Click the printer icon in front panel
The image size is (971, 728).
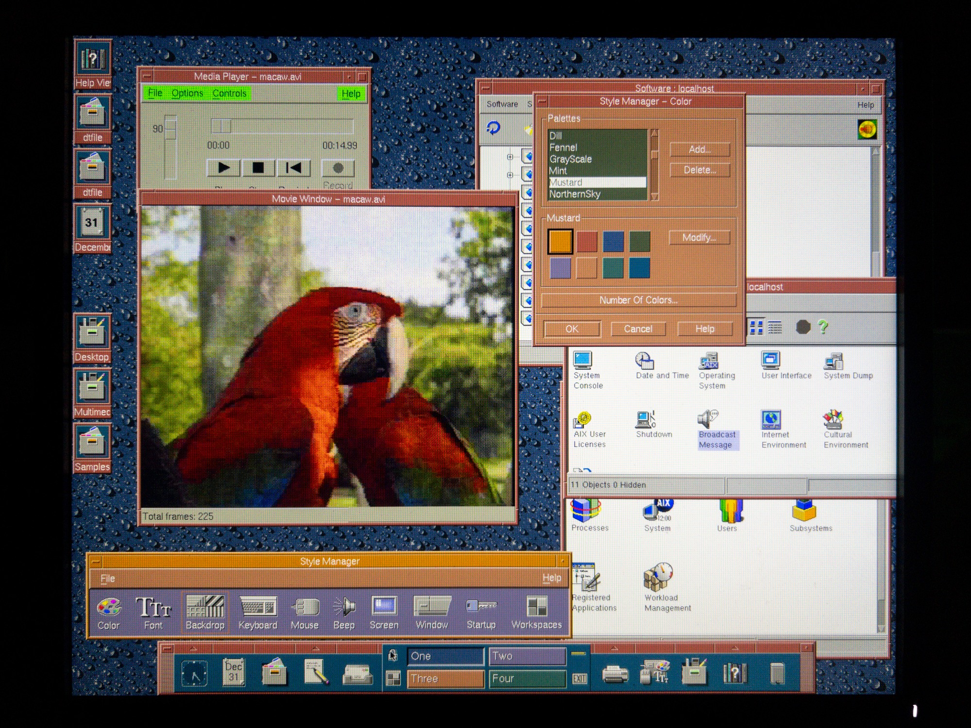point(614,674)
